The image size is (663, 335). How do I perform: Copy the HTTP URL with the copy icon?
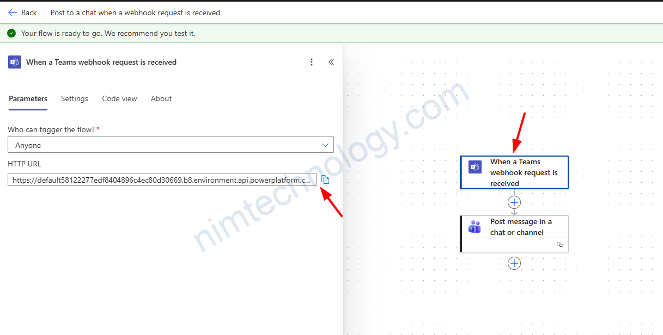(x=325, y=179)
